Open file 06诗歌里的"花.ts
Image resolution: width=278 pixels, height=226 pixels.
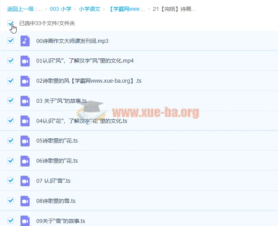coord(57,161)
